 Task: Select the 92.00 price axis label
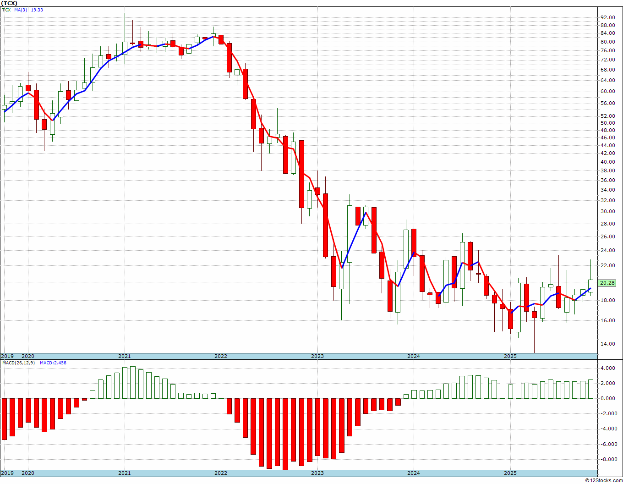607,17
